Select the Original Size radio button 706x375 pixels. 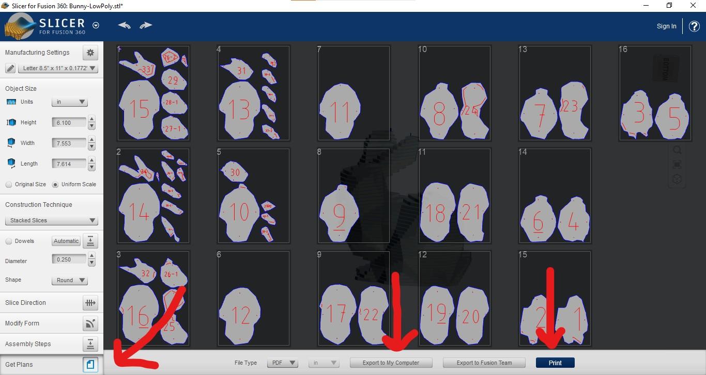(x=9, y=185)
